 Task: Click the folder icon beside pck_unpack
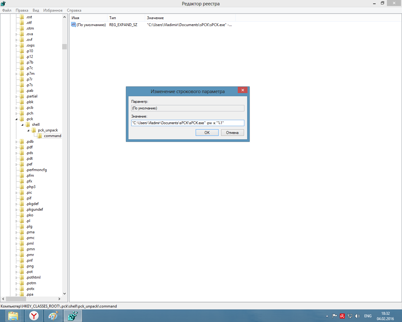click(34, 130)
